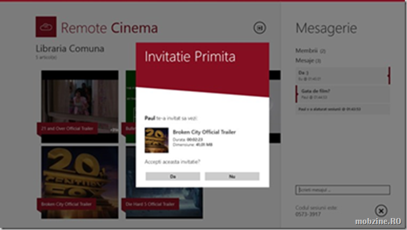Click the Remote Cinema cloud logo icon
This screenshot has height=230, width=407.
pyautogui.click(x=46, y=26)
